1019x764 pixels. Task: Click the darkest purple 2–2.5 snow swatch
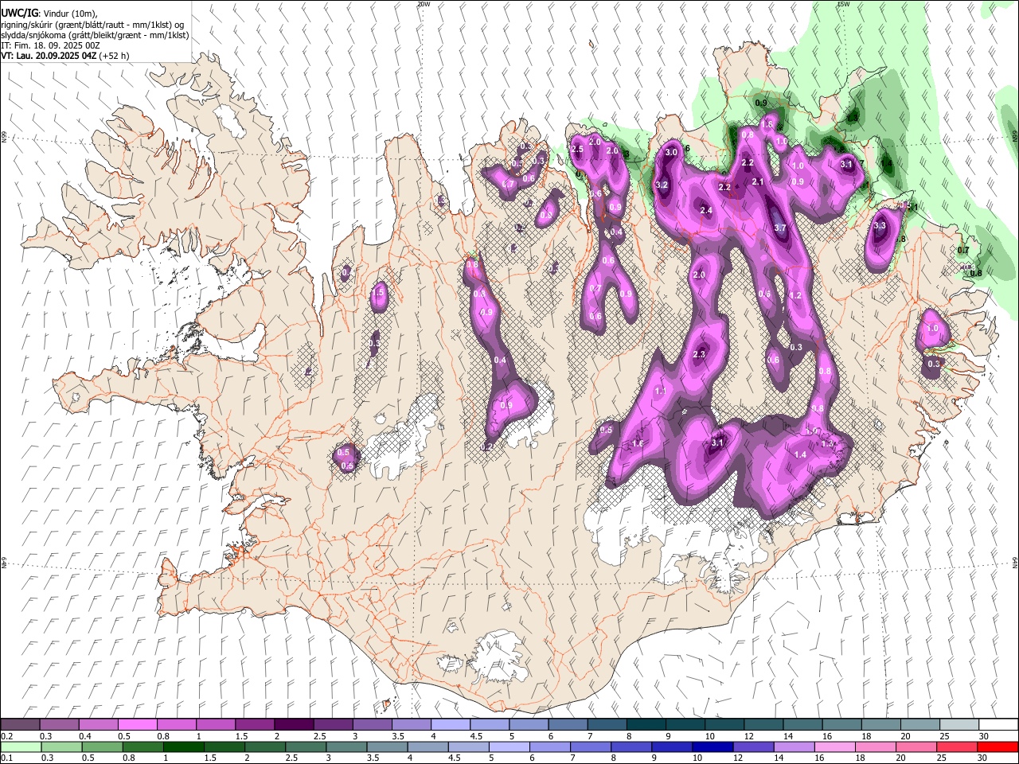[x=294, y=724]
